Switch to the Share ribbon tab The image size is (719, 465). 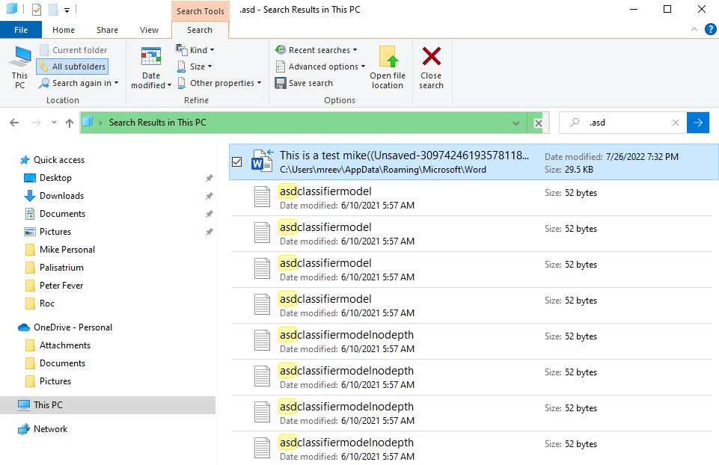[x=107, y=30]
